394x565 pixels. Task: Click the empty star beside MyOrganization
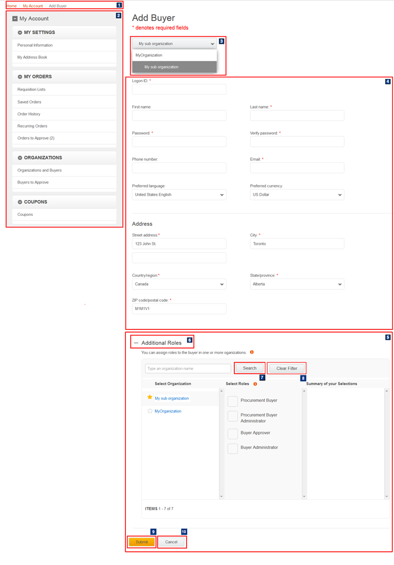click(150, 411)
